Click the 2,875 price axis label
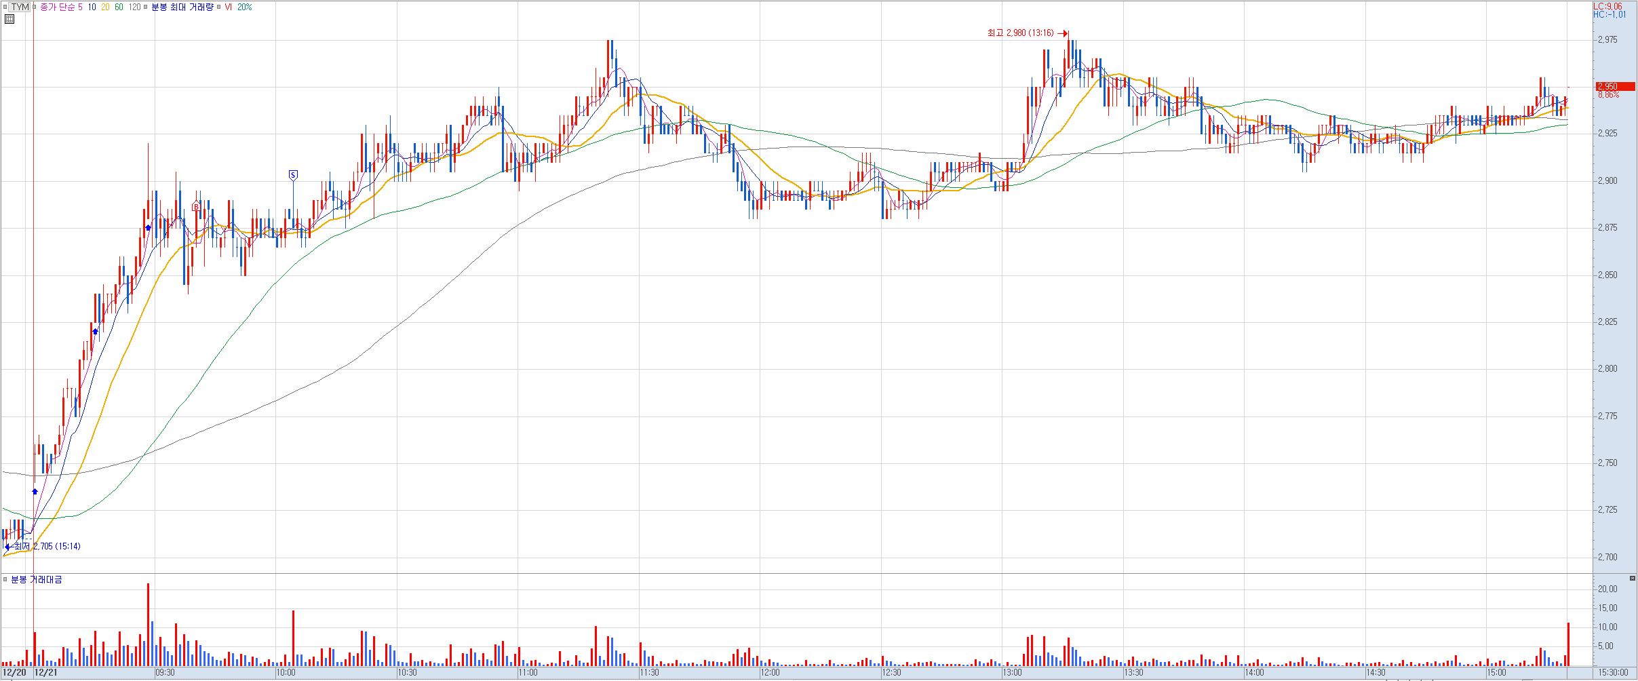The height and width of the screenshot is (681, 1638). [1607, 227]
